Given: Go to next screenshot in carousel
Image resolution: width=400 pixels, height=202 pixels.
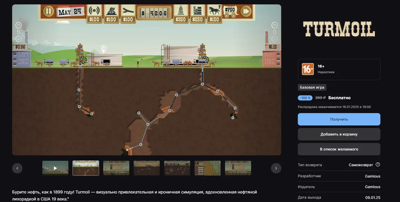Looking at the screenshot, I should pyautogui.click(x=276, y=168).
